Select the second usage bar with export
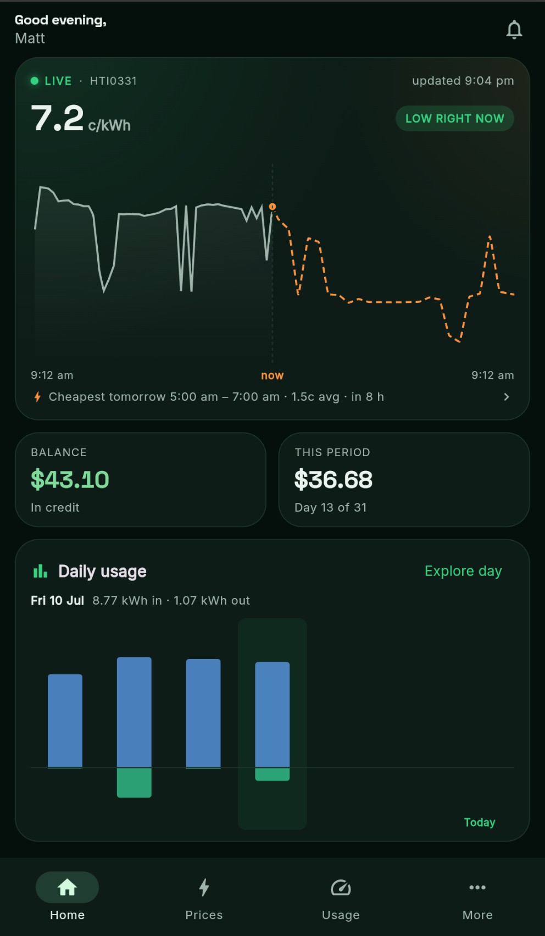 (134, 727)
